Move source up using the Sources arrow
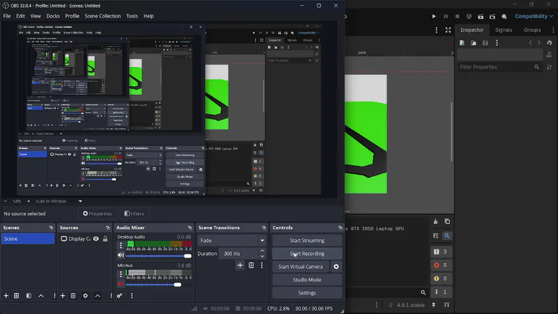Image resolution: width=558 pixels, height=314 pixels. [97, 295]
